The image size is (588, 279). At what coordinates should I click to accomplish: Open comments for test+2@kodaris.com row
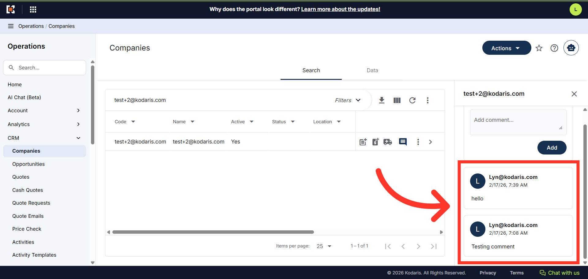[x=403, y=142]
